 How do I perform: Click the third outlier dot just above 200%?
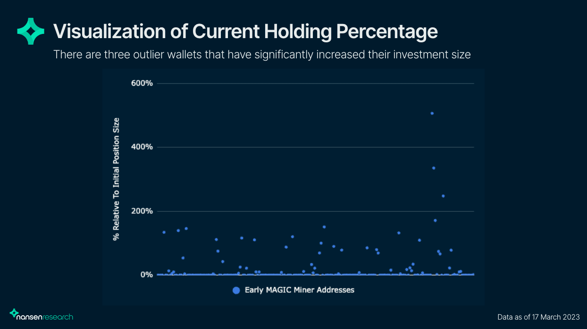pos(443,196)
